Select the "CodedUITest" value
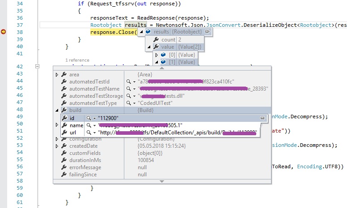 click(155, 103)
